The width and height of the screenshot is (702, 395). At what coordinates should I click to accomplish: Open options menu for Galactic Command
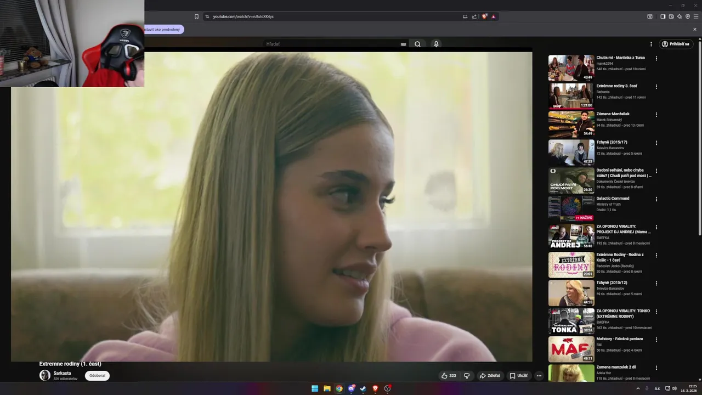pos(656,199)
